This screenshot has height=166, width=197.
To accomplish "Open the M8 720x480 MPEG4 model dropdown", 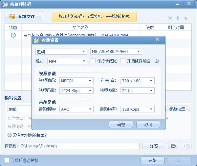I will (x=116, y=51).
